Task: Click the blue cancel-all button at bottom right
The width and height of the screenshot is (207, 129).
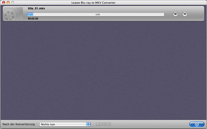Action: [x=197, y=124]
